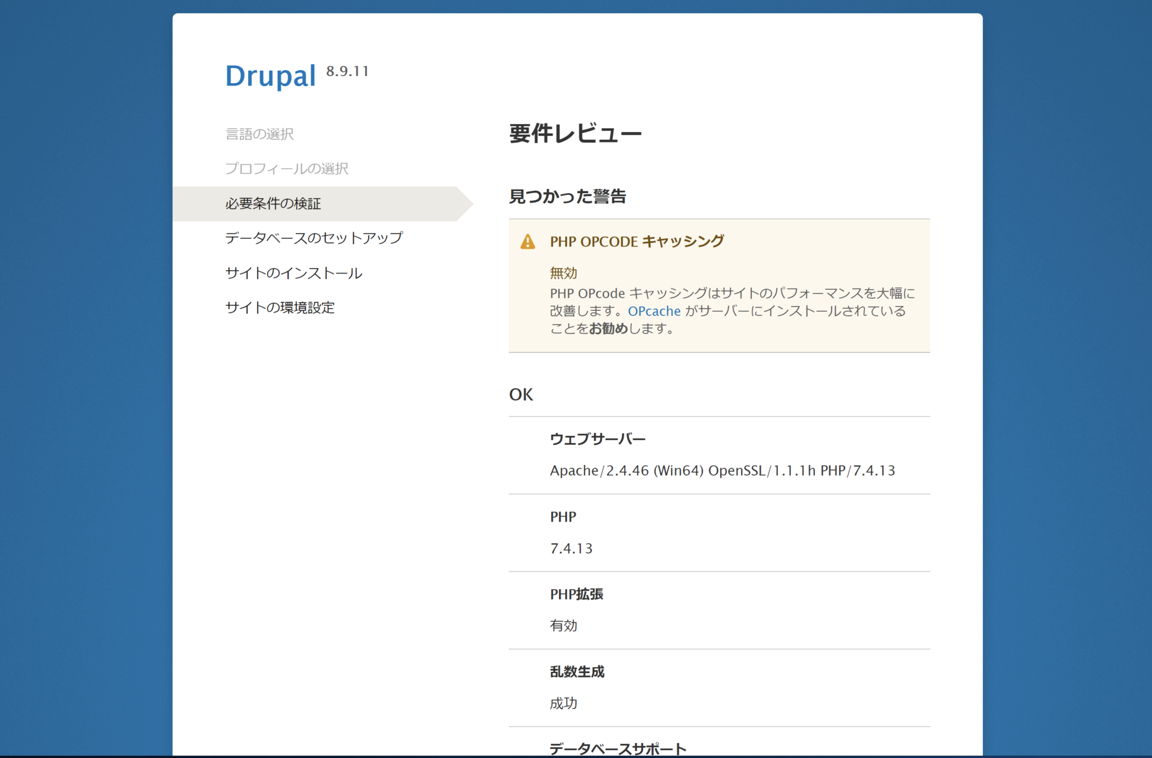Image resolution: width=1152 pixels, height=758 pixels.
Task: Click the 要件レビュー page heading
Action: 575,134
